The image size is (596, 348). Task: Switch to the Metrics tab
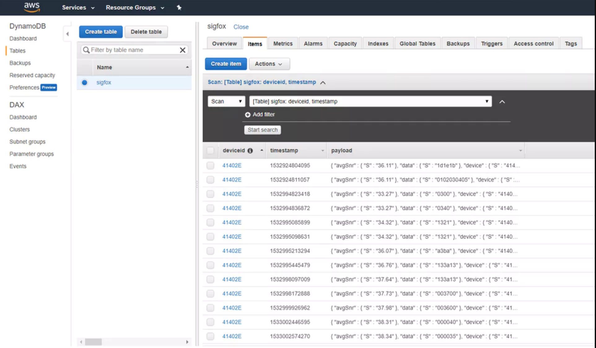pyautogui.click(x=283, y=44)
